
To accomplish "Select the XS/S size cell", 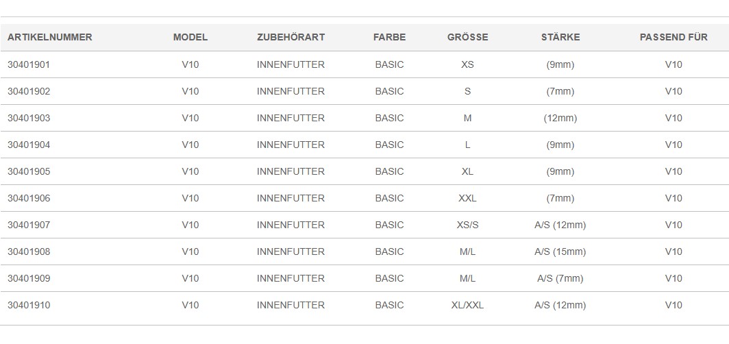I will click(x=468, y=225).
